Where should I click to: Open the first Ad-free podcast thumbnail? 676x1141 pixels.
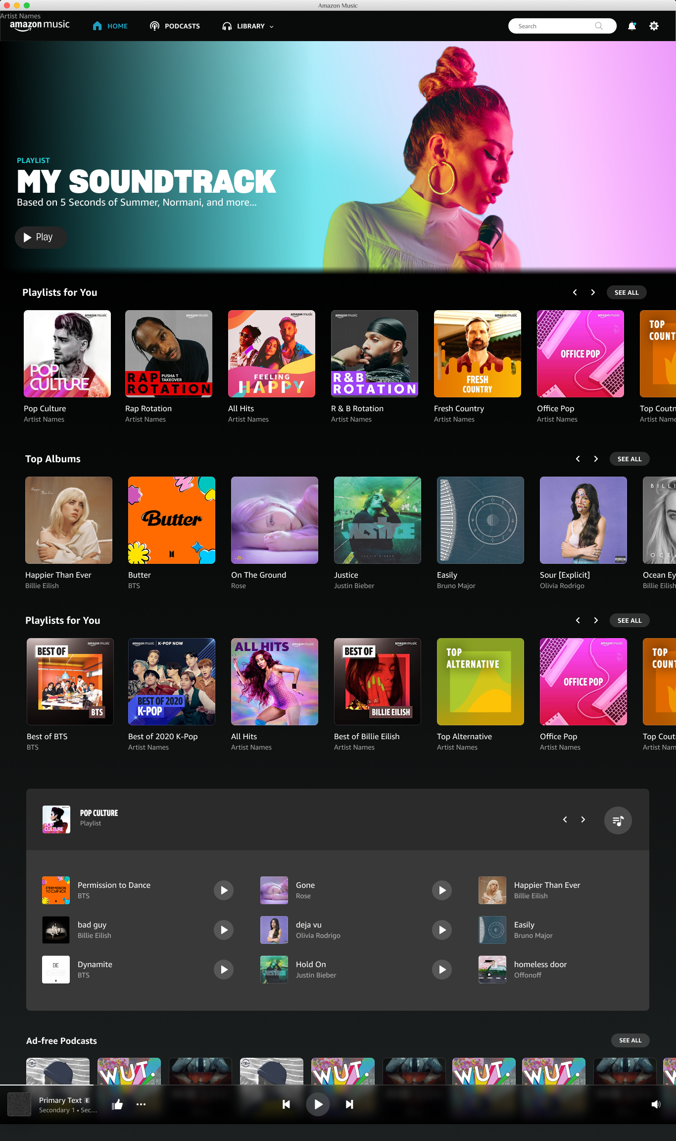click(58, 1071)
